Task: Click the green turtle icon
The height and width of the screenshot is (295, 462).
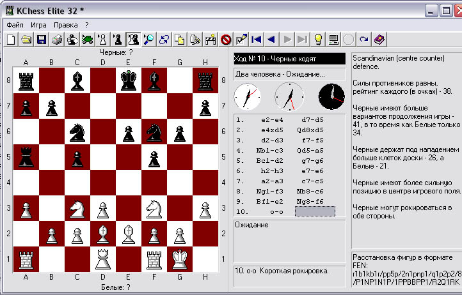Action: coord(87,40)
